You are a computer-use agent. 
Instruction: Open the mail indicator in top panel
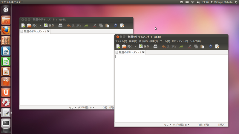click(x=181, y=2)
